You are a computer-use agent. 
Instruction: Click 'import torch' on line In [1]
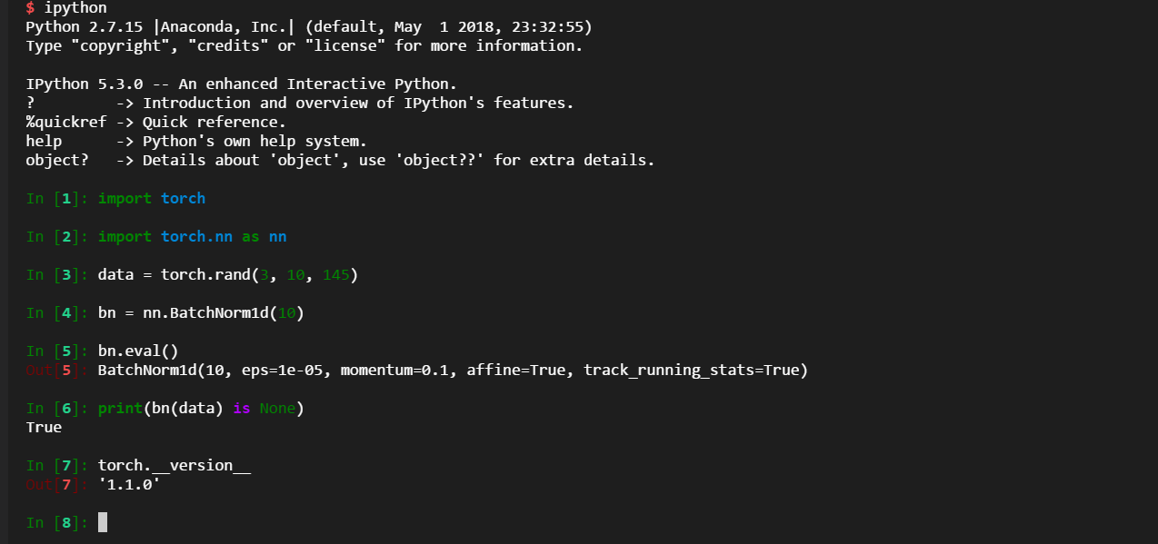tap(151, 198)
